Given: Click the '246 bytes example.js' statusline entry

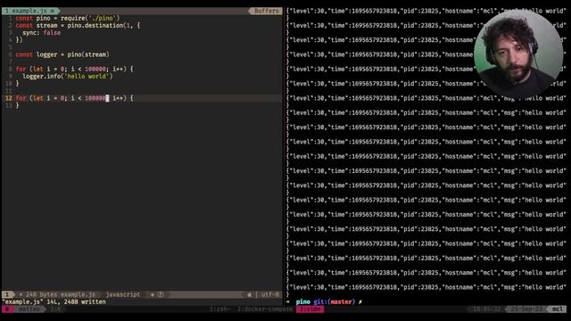Looking at the screenshot, I should click(60, 294).
